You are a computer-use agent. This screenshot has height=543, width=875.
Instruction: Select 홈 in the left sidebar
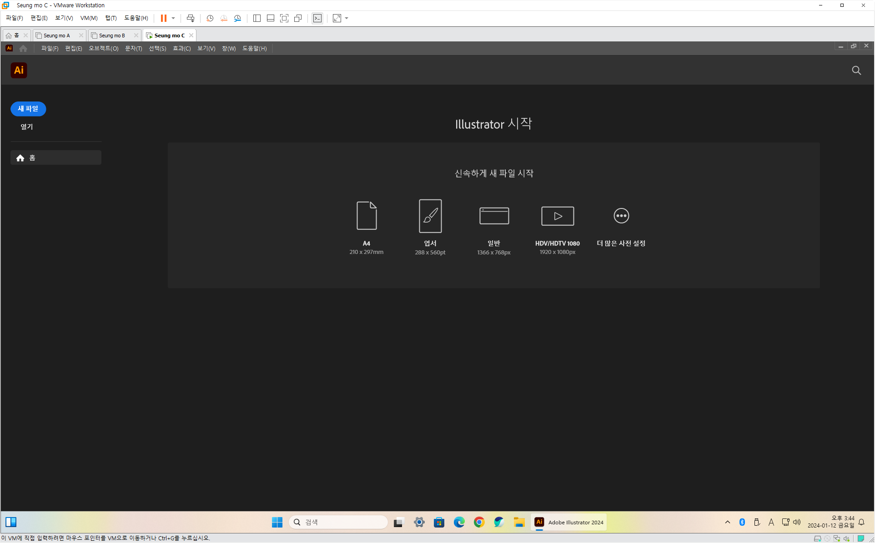coord(55,157)
